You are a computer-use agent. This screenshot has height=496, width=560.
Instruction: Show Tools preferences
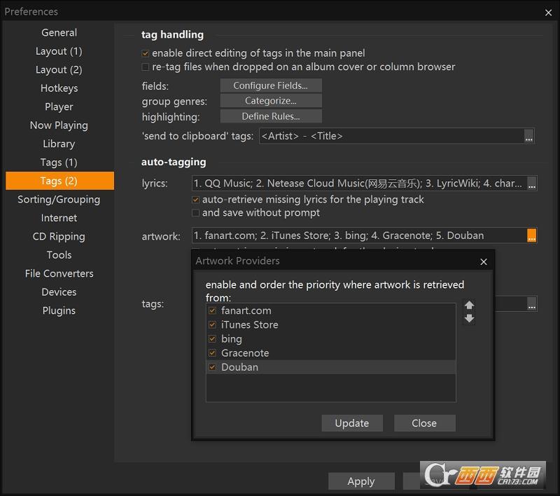59,255
